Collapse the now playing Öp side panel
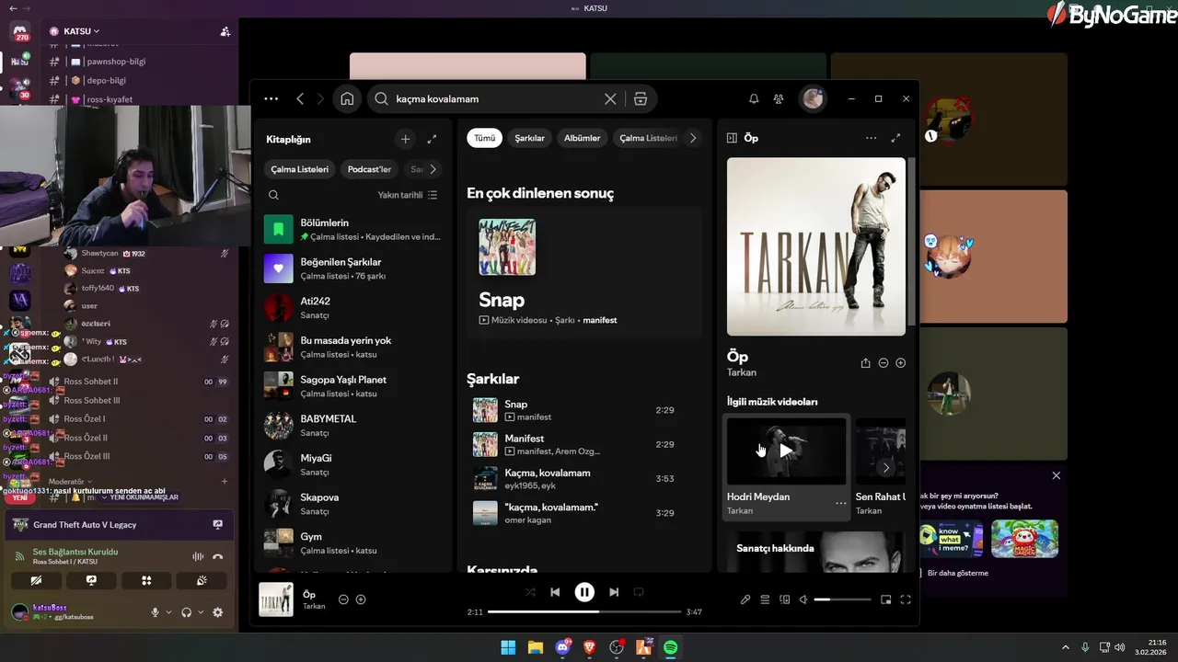The image size is (1178, 662). click(732, 138)
